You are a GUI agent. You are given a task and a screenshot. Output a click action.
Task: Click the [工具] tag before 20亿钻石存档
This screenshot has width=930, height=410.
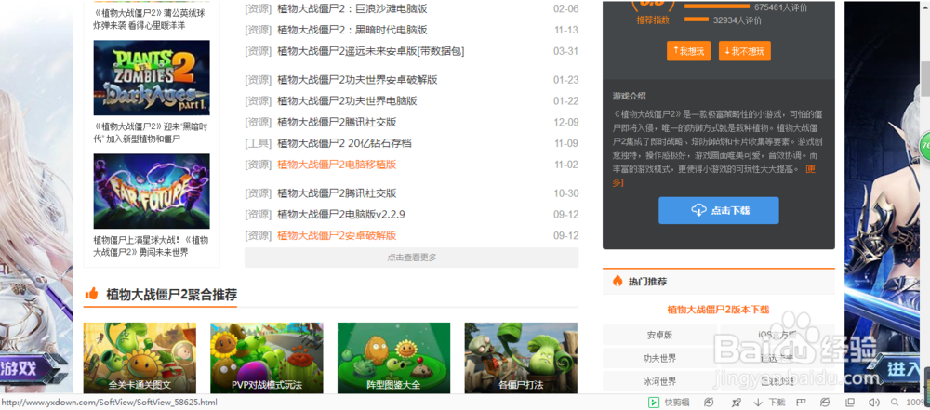[x=258, y=143]
